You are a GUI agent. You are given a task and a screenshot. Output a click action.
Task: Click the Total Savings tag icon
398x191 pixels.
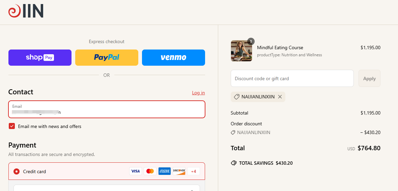pos(233,163)
